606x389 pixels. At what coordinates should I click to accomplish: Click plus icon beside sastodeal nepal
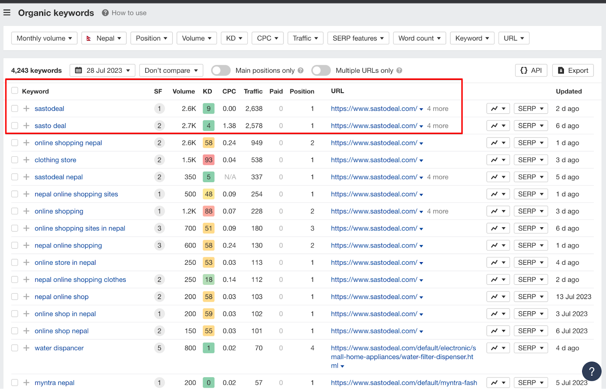tap(26, 177)
